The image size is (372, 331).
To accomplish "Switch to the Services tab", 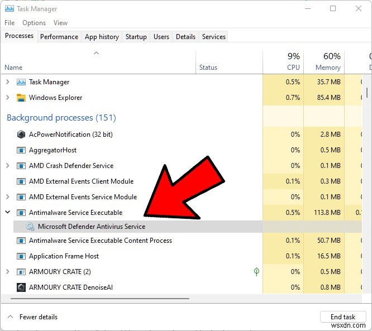I will point(214,37).
